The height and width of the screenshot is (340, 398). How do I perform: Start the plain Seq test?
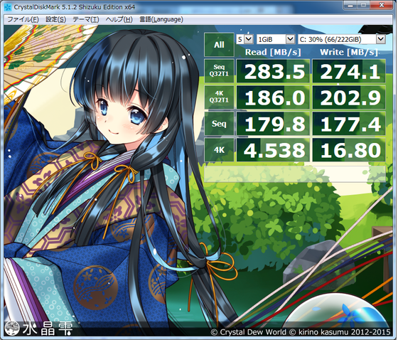click(x=219, y=123)
